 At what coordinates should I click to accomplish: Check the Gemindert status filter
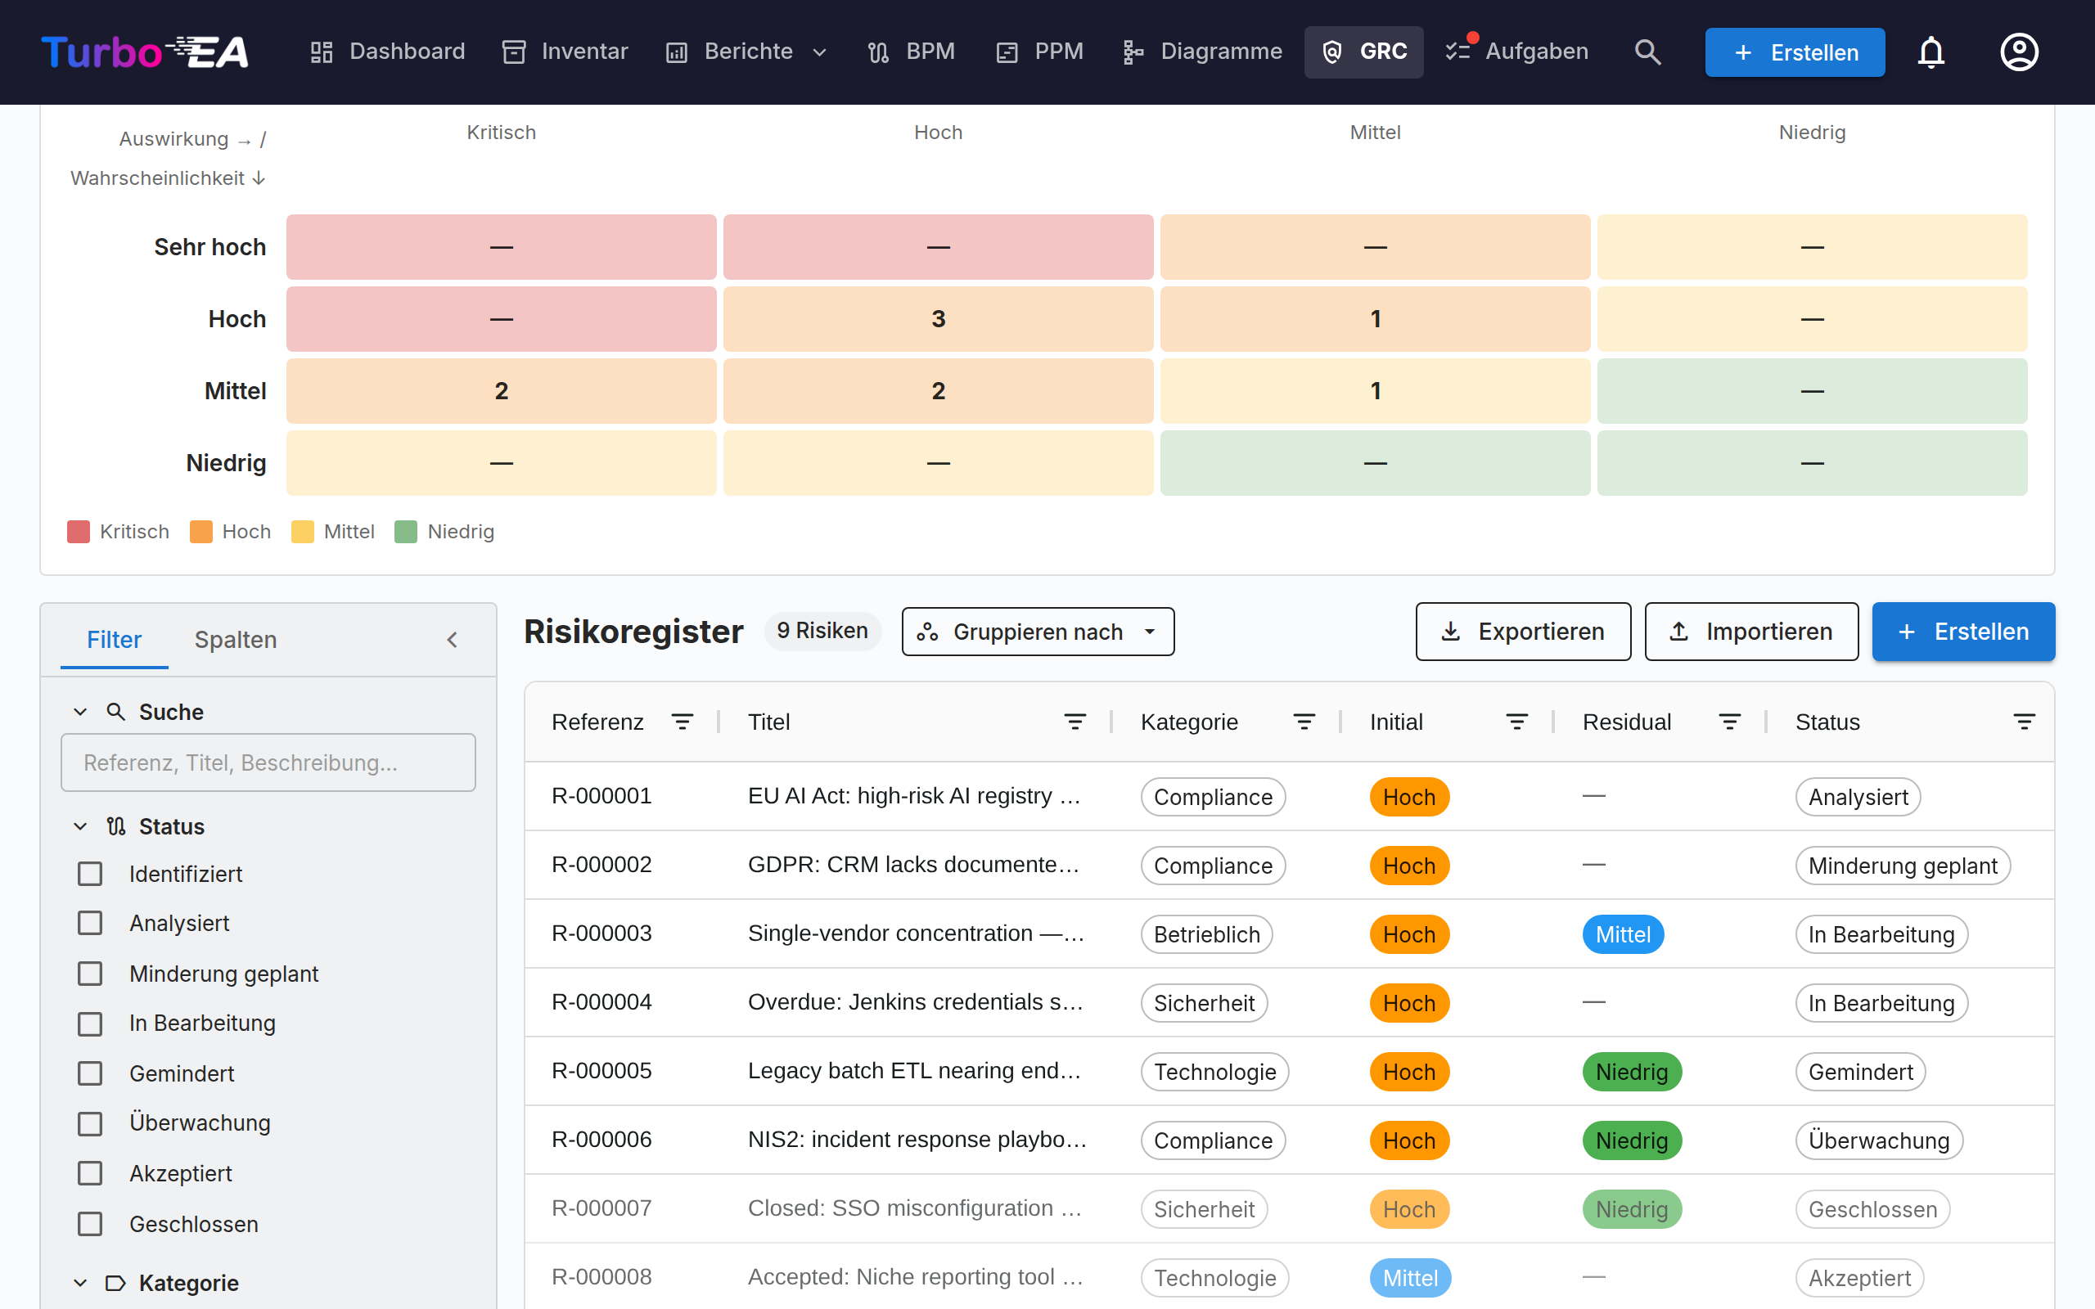[x=90, y=1073]
